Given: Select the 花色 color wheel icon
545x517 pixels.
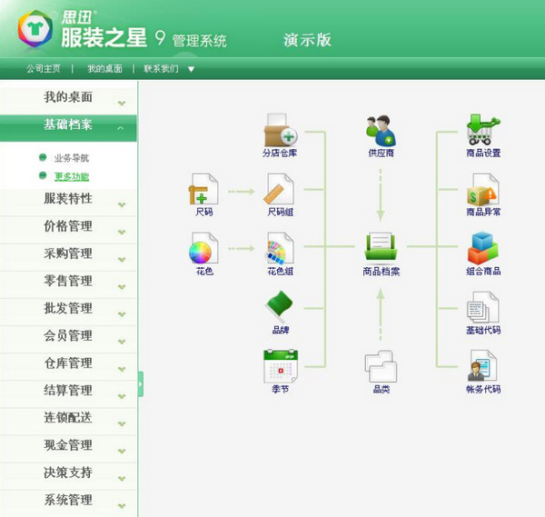Looking at the screenshot, I should coord(203,248).
